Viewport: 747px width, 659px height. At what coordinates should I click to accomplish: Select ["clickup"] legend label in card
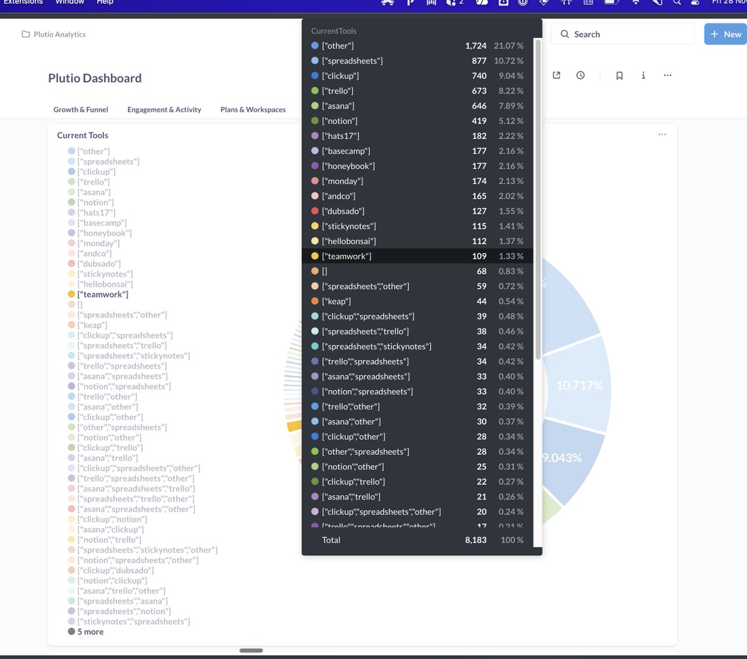pyautogui.click(x=96, y=171)
